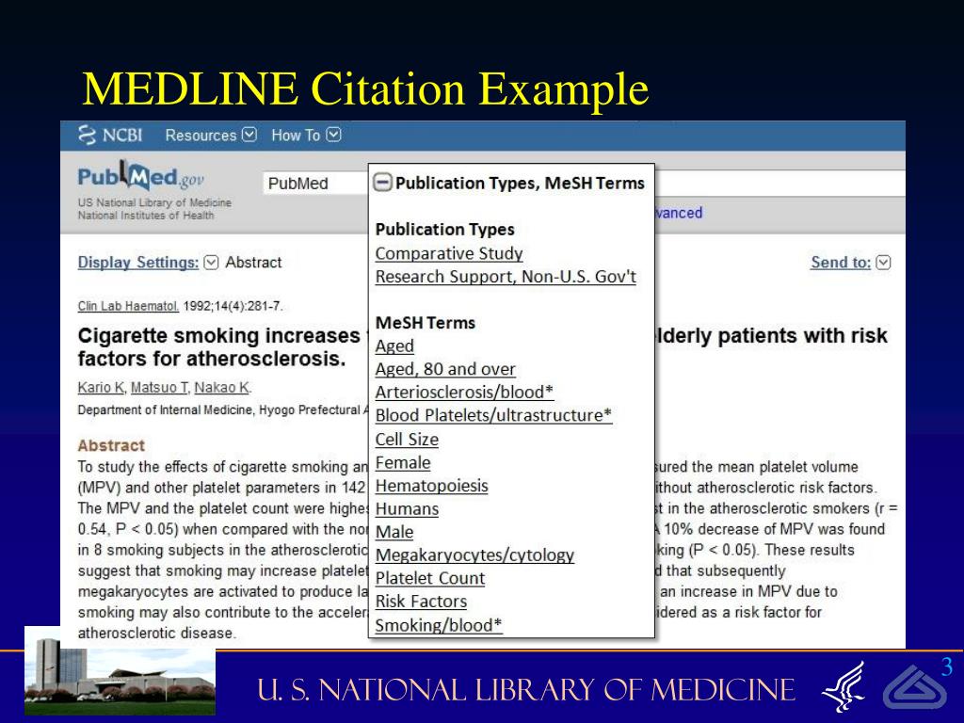Open author Matsuo T link

(160, 387)
